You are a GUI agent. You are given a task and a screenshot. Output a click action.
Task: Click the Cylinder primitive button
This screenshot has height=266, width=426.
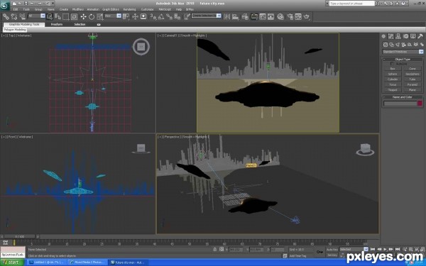(x=393, y=79)
